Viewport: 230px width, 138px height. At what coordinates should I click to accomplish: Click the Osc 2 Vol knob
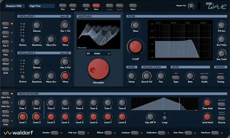[x=65, y=62]
